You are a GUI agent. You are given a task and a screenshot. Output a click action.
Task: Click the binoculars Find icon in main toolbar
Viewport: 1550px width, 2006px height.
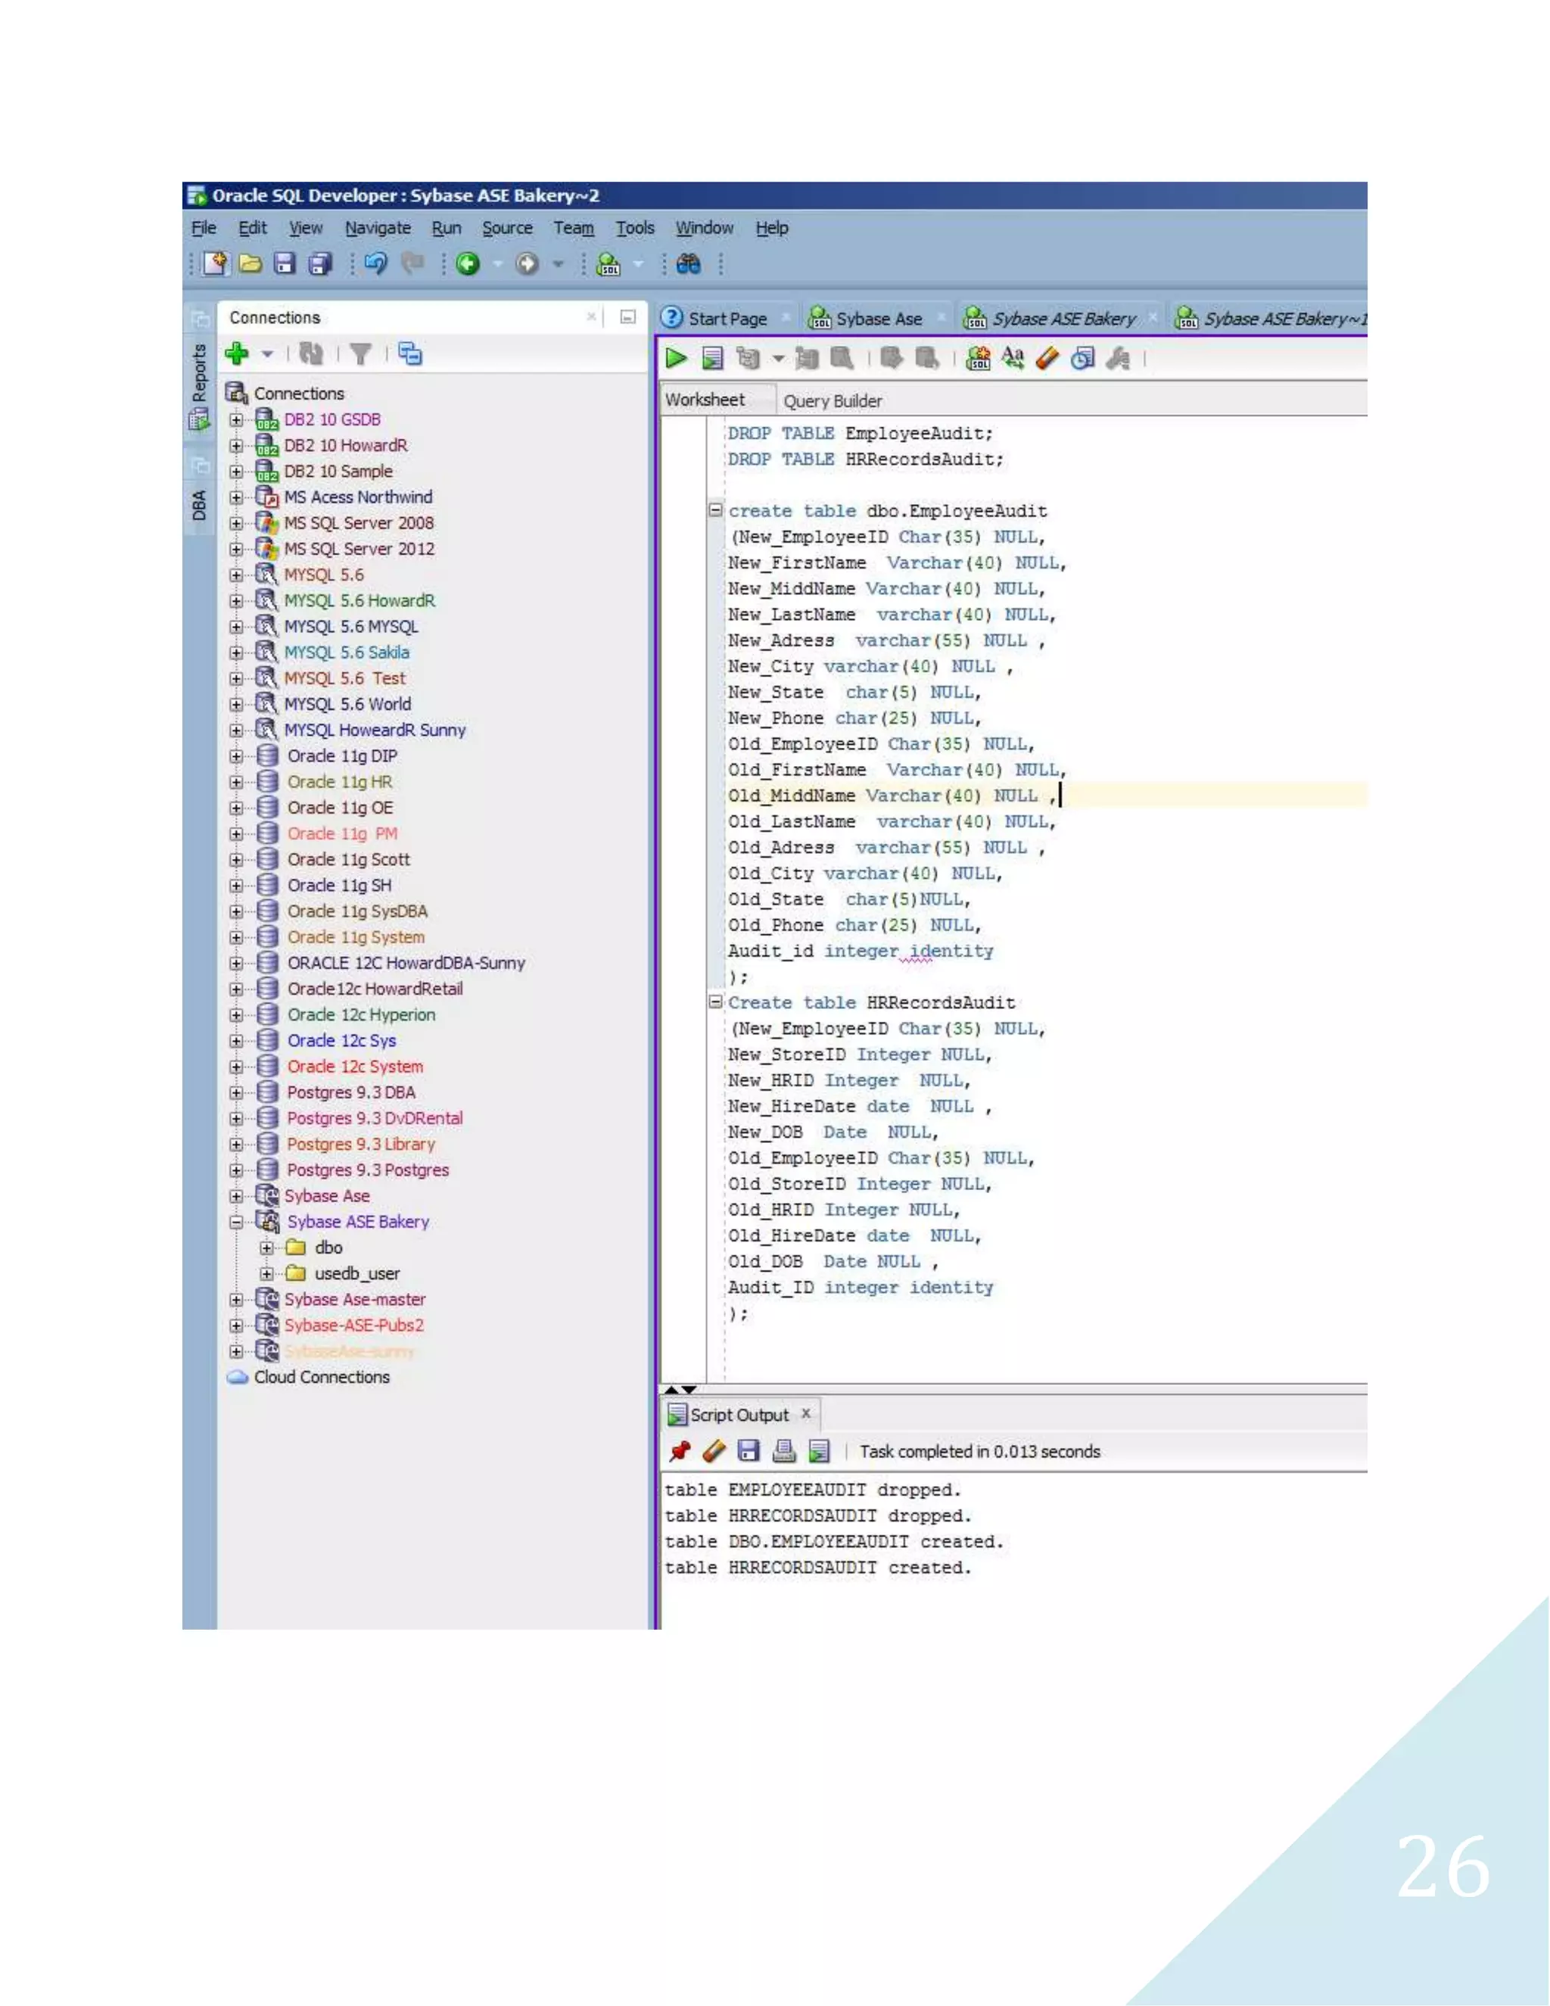(689, 264)
